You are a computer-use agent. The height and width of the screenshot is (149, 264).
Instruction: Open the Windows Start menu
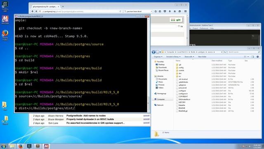coord(4,146)
